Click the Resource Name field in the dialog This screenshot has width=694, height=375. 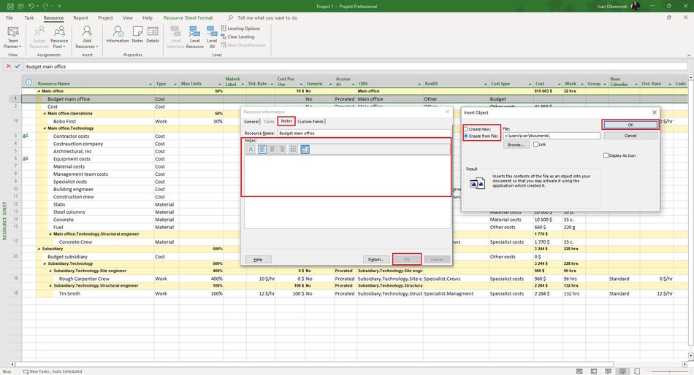[364, 133]
